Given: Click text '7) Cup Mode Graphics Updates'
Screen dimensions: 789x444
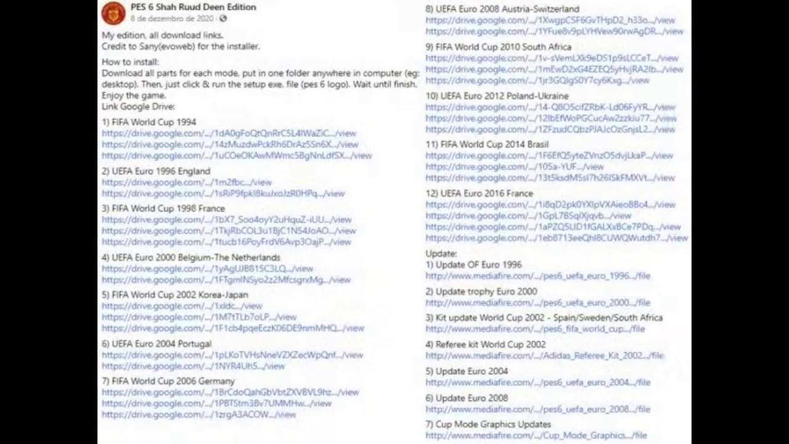Looking at the screenshot, I should pos(488,425).
